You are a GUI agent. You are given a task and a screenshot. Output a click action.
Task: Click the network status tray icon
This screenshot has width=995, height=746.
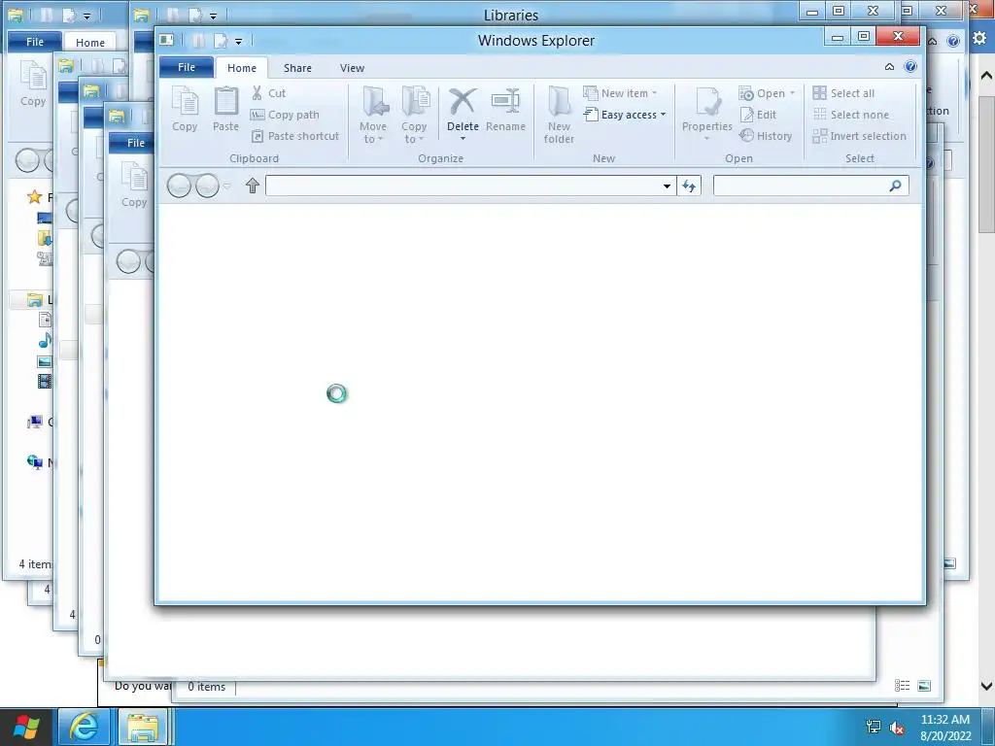point(874,728)
